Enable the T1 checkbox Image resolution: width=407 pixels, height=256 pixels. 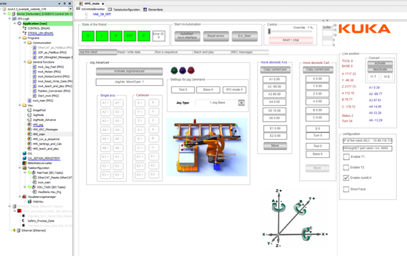[x=346, y=157]
